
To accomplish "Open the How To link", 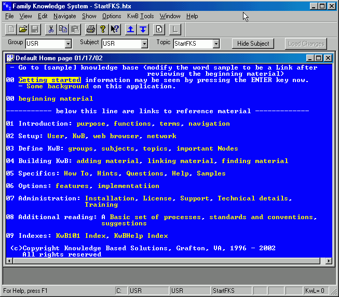I will coord(76,173).
